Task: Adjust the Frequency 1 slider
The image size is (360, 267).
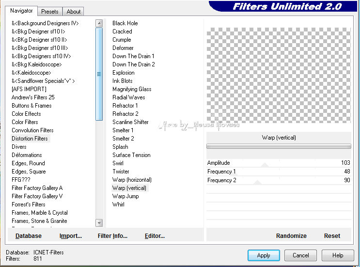Action: pyautogui.click(x=279, y=172)
